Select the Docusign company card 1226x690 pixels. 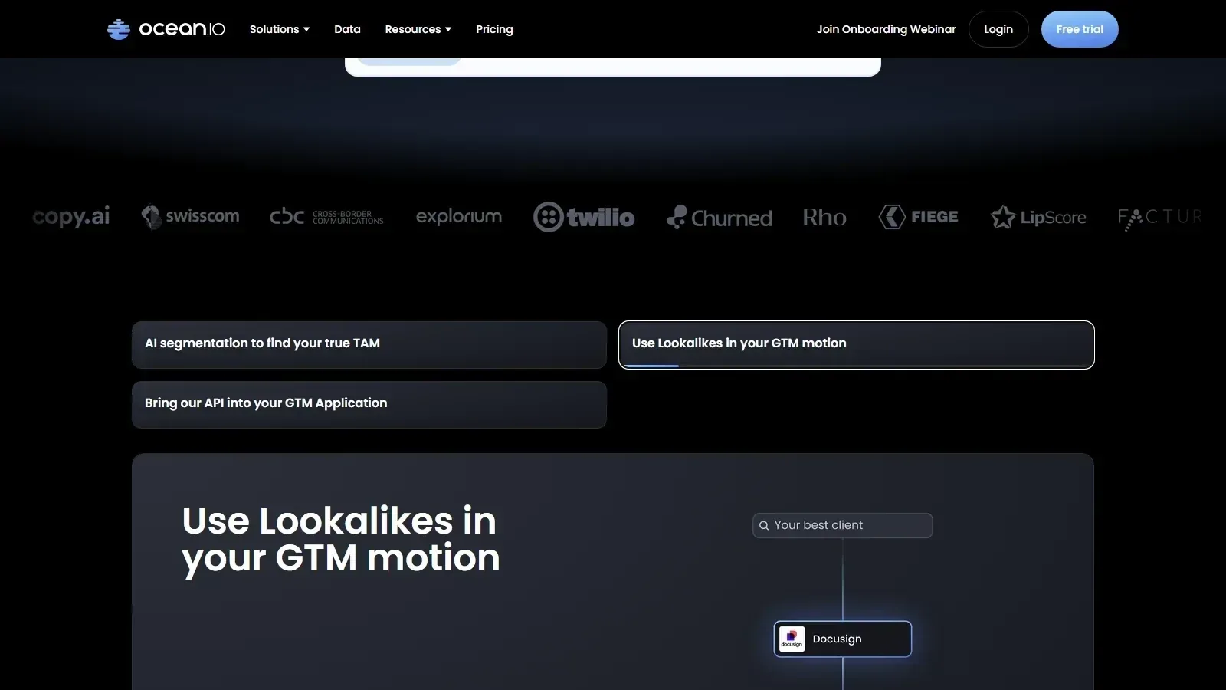[x=843, y=639]
